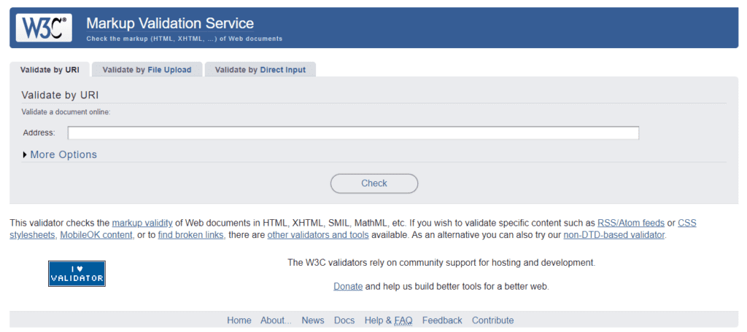Click the Feedback footer link
The height and width of the screenshot is (332, 747).
pos(441,320)
